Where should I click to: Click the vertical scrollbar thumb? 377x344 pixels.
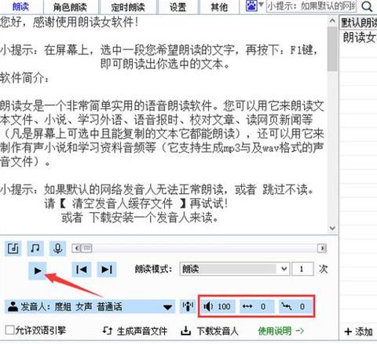(x=332, y=49)
